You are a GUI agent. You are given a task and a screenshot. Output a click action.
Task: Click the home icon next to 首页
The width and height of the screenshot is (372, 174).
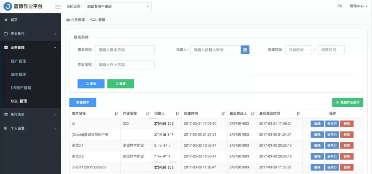point(6,20)
